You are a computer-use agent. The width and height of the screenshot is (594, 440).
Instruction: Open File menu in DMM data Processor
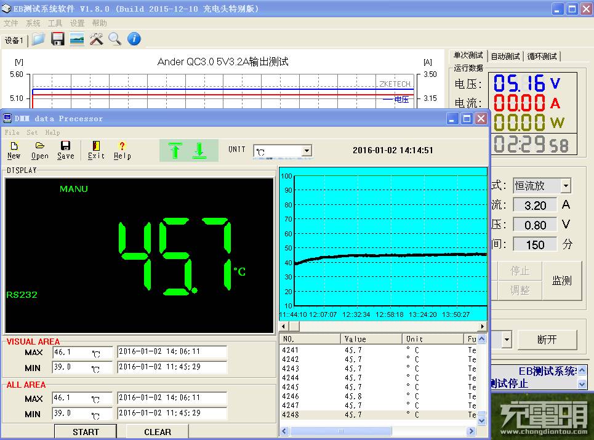click(x=12, y=132)
